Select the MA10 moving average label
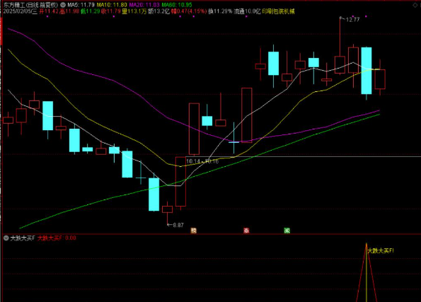 (112, 5)
